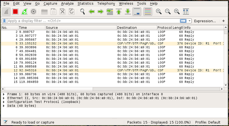The width and height of the screenshot is (229, 126).
Task: Click into the display filter field
Action: click(94, 21)
